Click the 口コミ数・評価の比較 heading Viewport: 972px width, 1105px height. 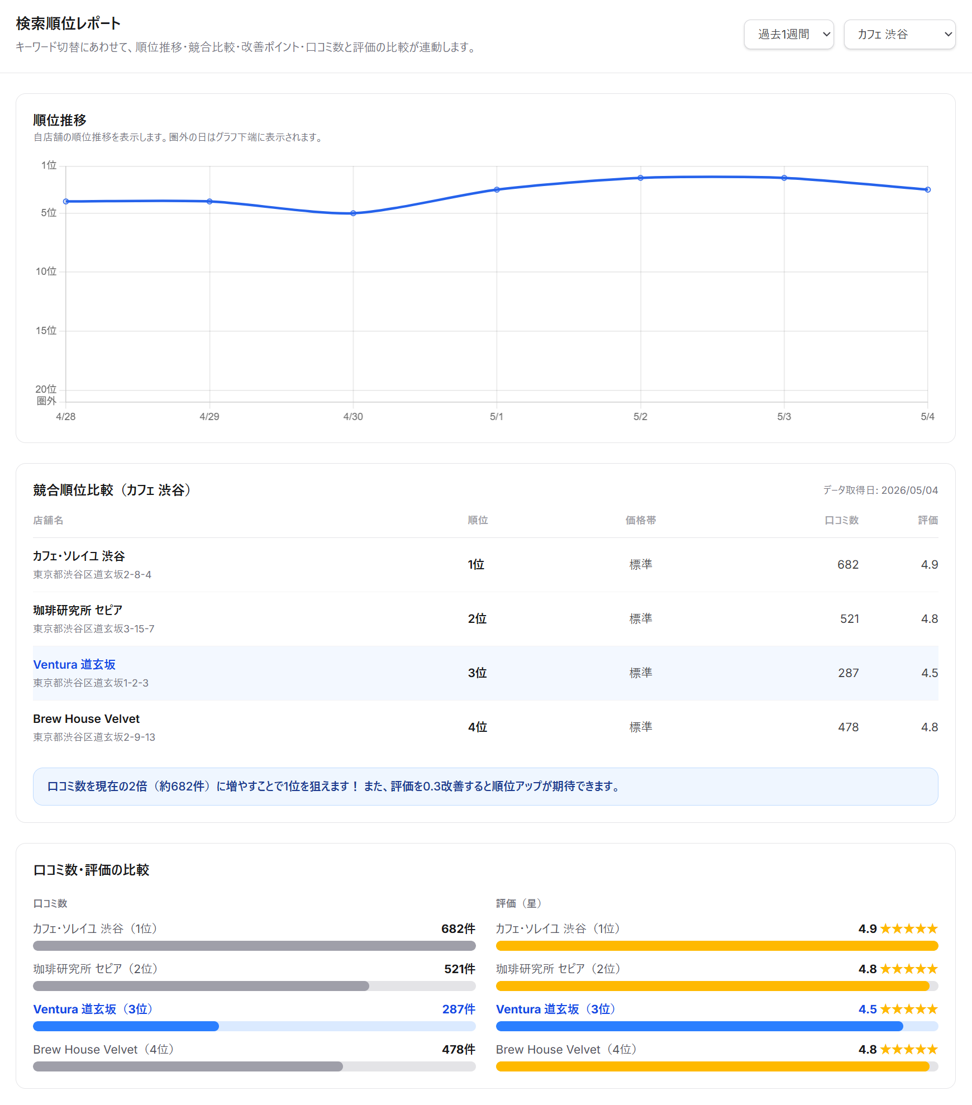[x=91, y=870]
